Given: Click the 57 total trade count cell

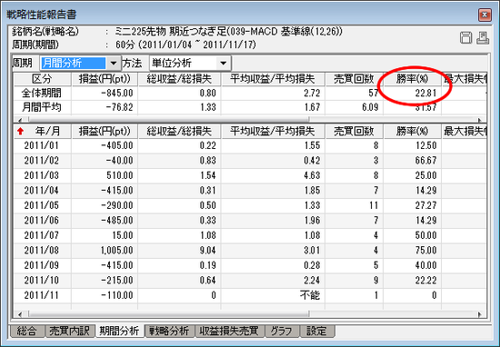Looking at the screenshot, I should [354, 93].
